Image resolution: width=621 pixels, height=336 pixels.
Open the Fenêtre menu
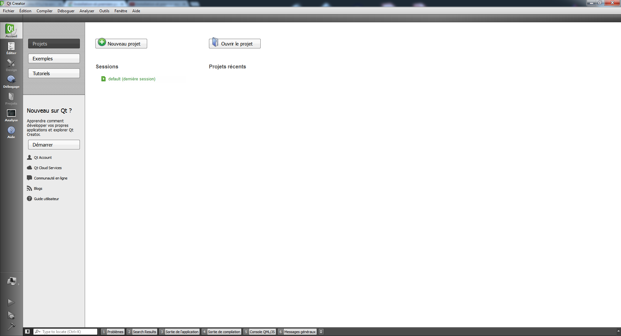[121, 11]
